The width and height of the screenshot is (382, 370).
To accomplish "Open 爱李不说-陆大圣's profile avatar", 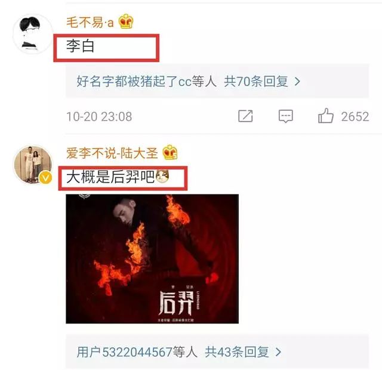I will pos(33,165).
